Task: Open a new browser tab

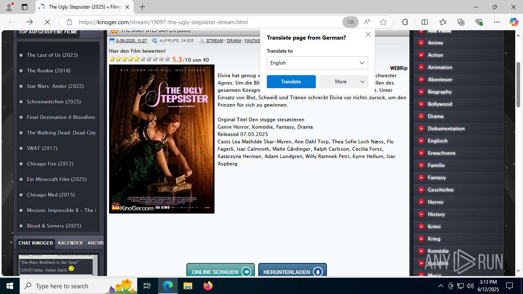Action: click(142, 7)
